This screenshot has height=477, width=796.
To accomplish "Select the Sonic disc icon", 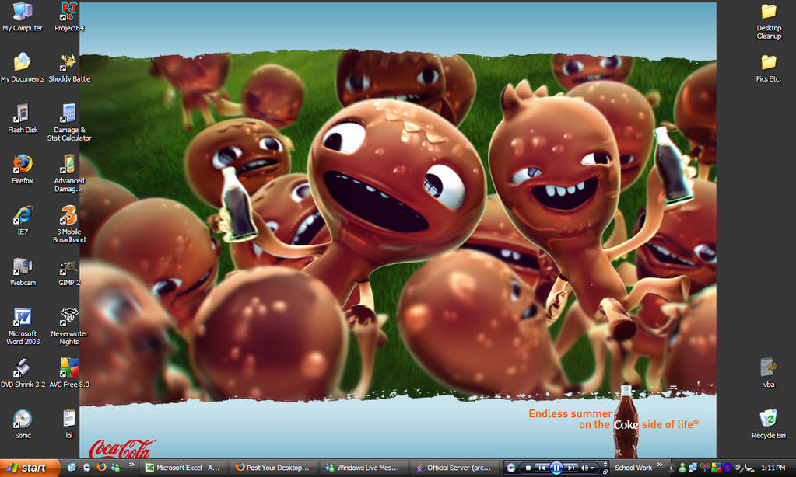I will point(23,424).
